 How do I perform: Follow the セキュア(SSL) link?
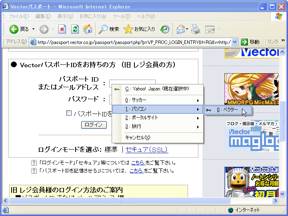(146, 150)
